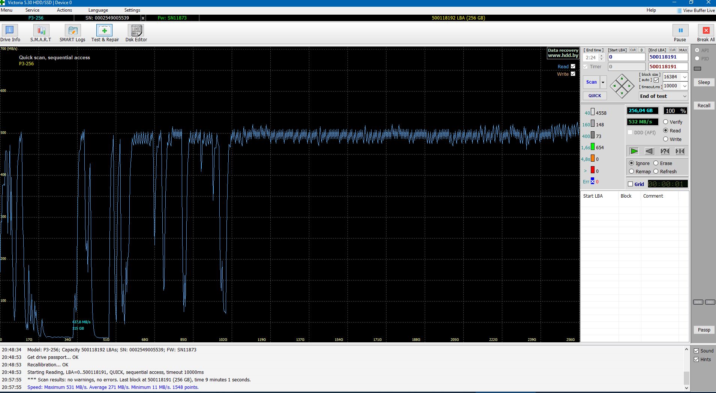Open the Actions menu
The height and width of the screenshot is (393, 716).
click(x=64, y=10)
